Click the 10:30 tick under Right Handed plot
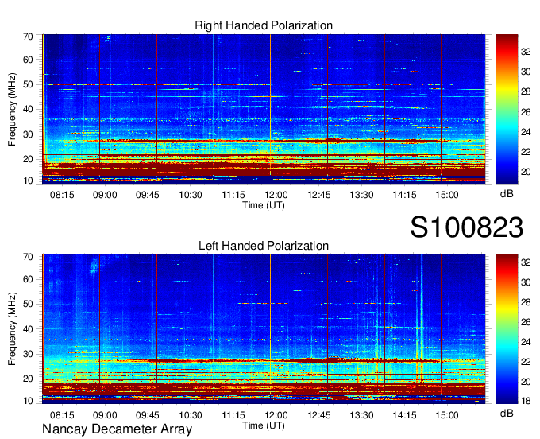The height and width of the screenshot is (439, 540). click(191, 195)
